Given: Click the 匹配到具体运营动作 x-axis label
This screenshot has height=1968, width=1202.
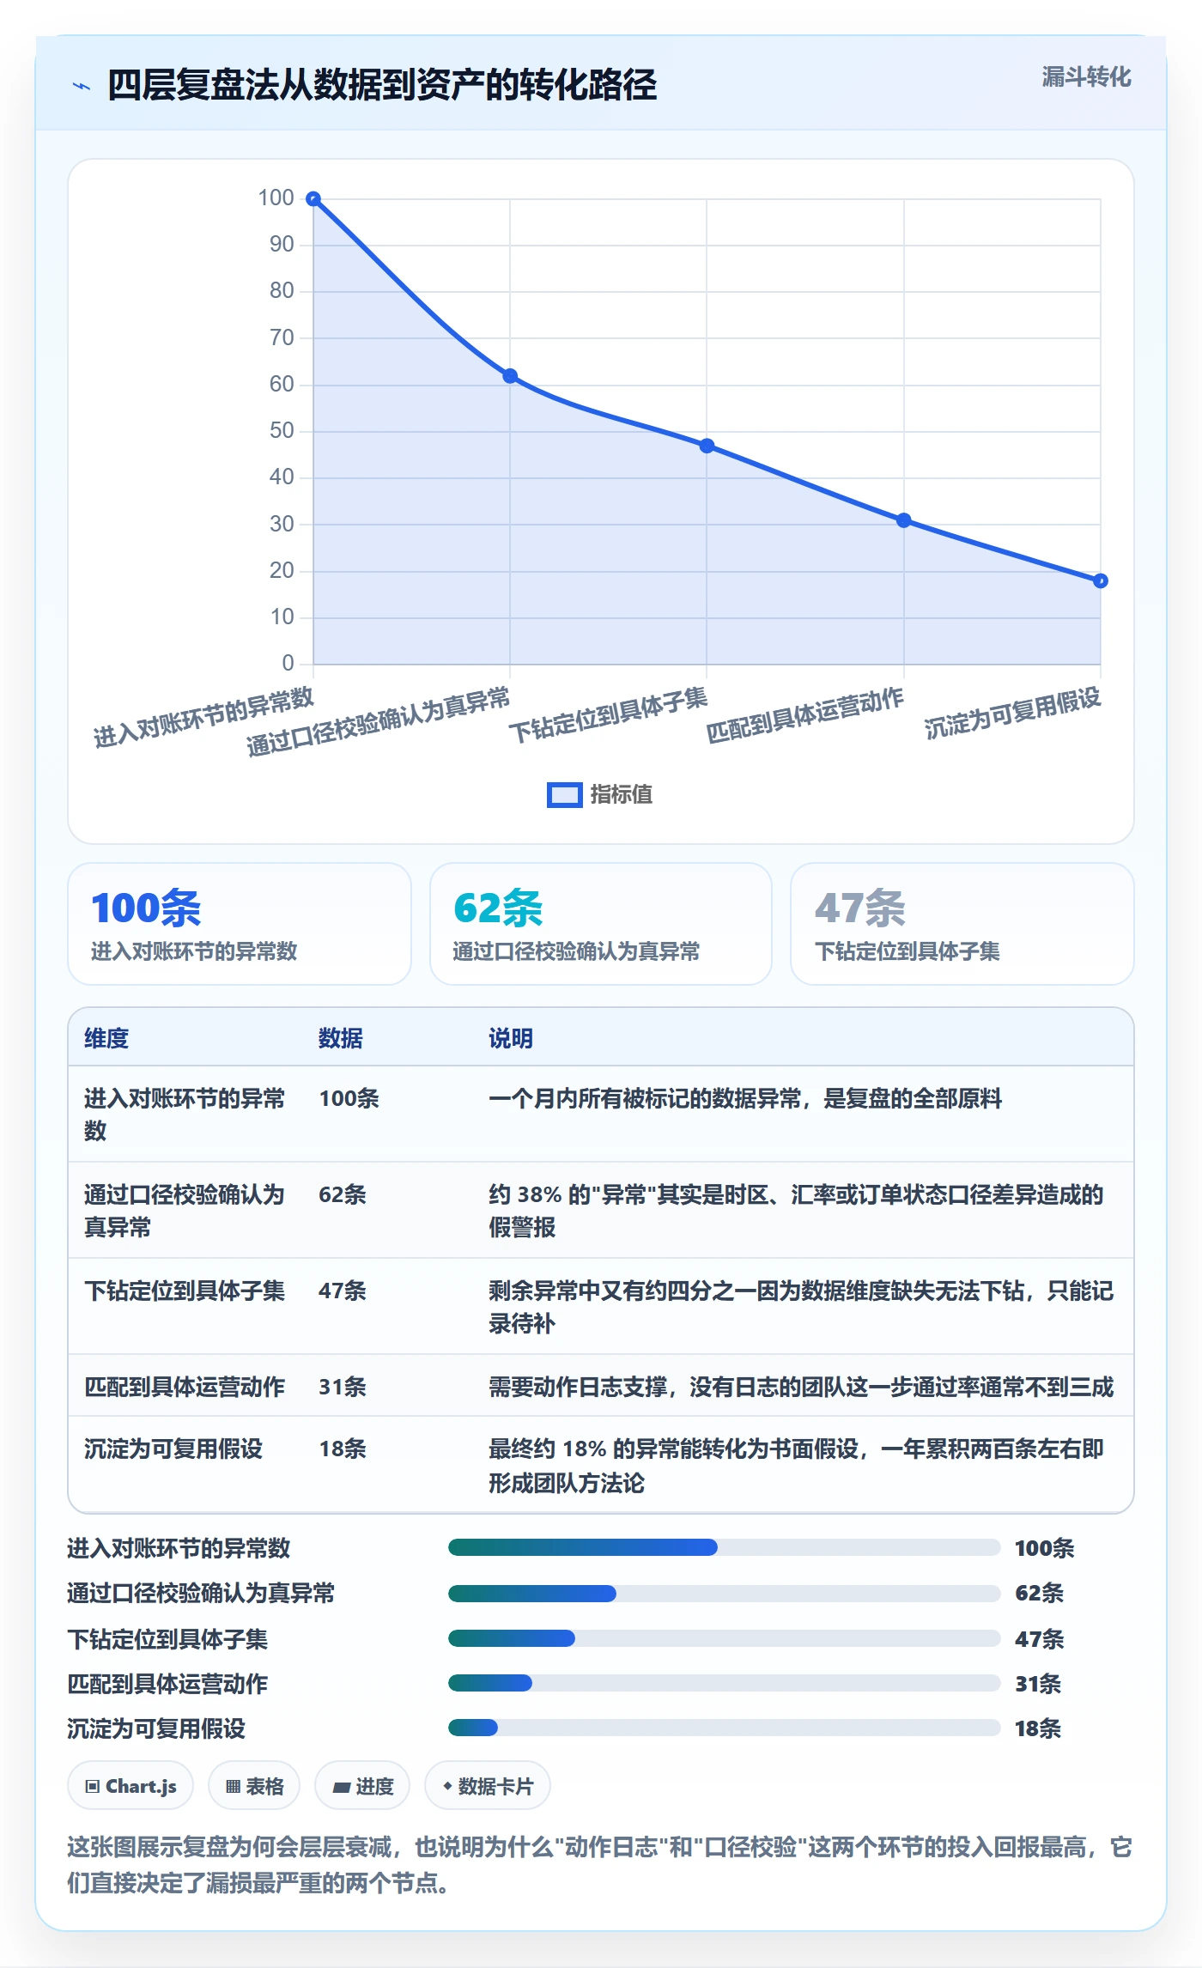Looking at the screenshot, I should pyautogui.click(x=805, y=715).
